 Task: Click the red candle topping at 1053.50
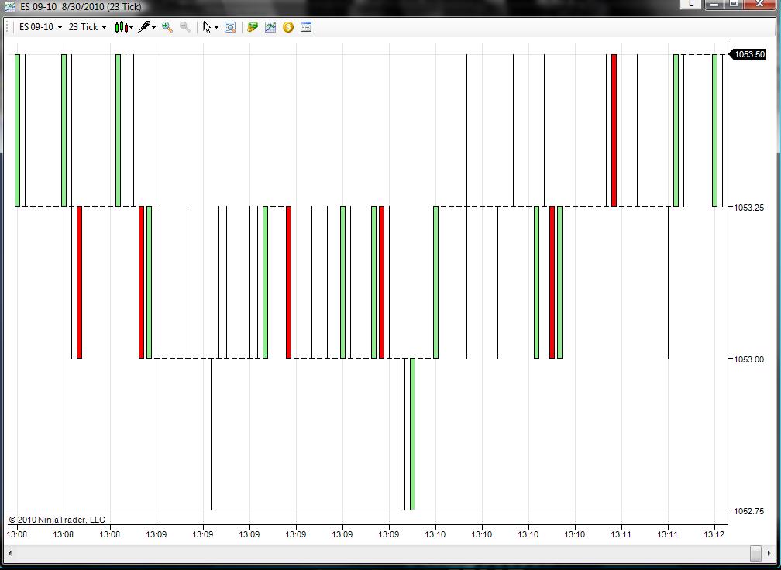614,130
